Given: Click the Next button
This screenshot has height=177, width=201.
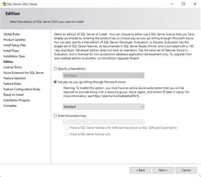Looking at the screenshot, I should [163, 170].
